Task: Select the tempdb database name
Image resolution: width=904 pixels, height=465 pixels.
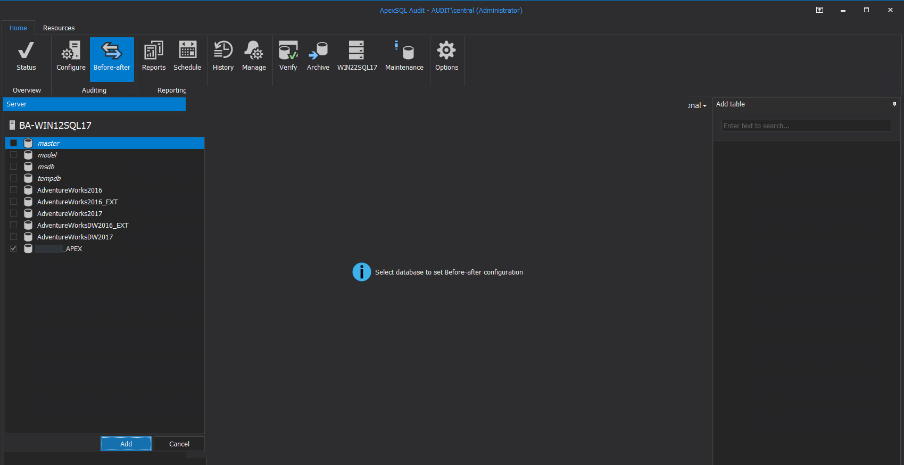Action: tap(49, 178)
